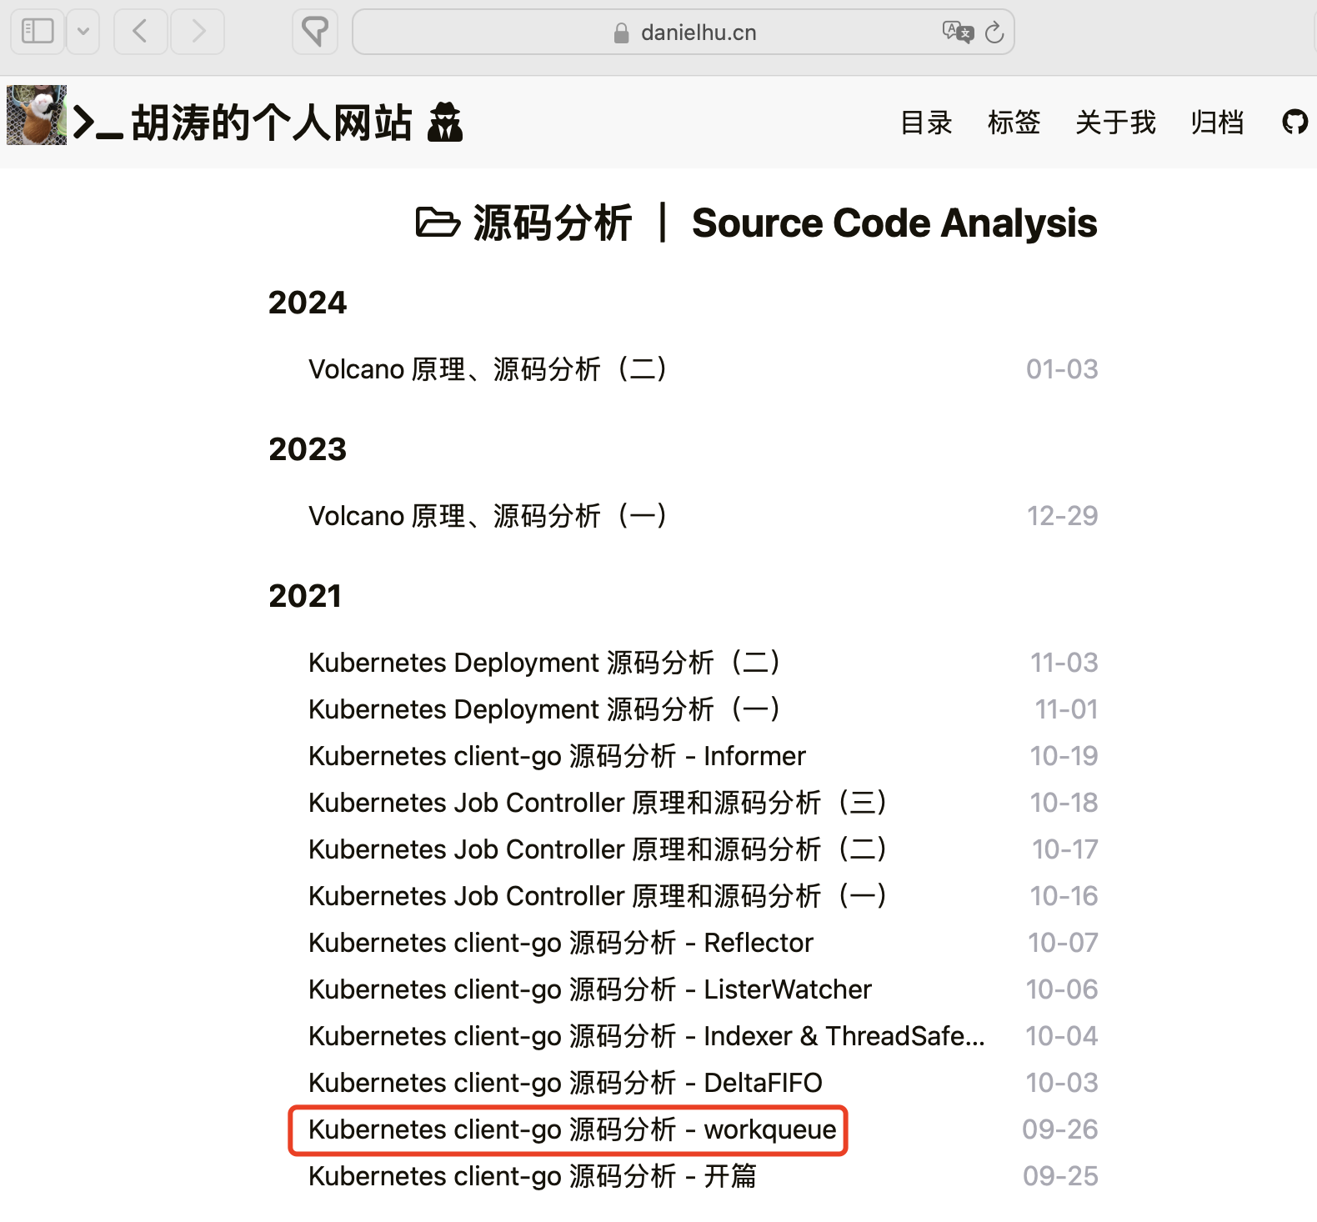Open client-go 源码分析 - Reflector article

point(560,942)
